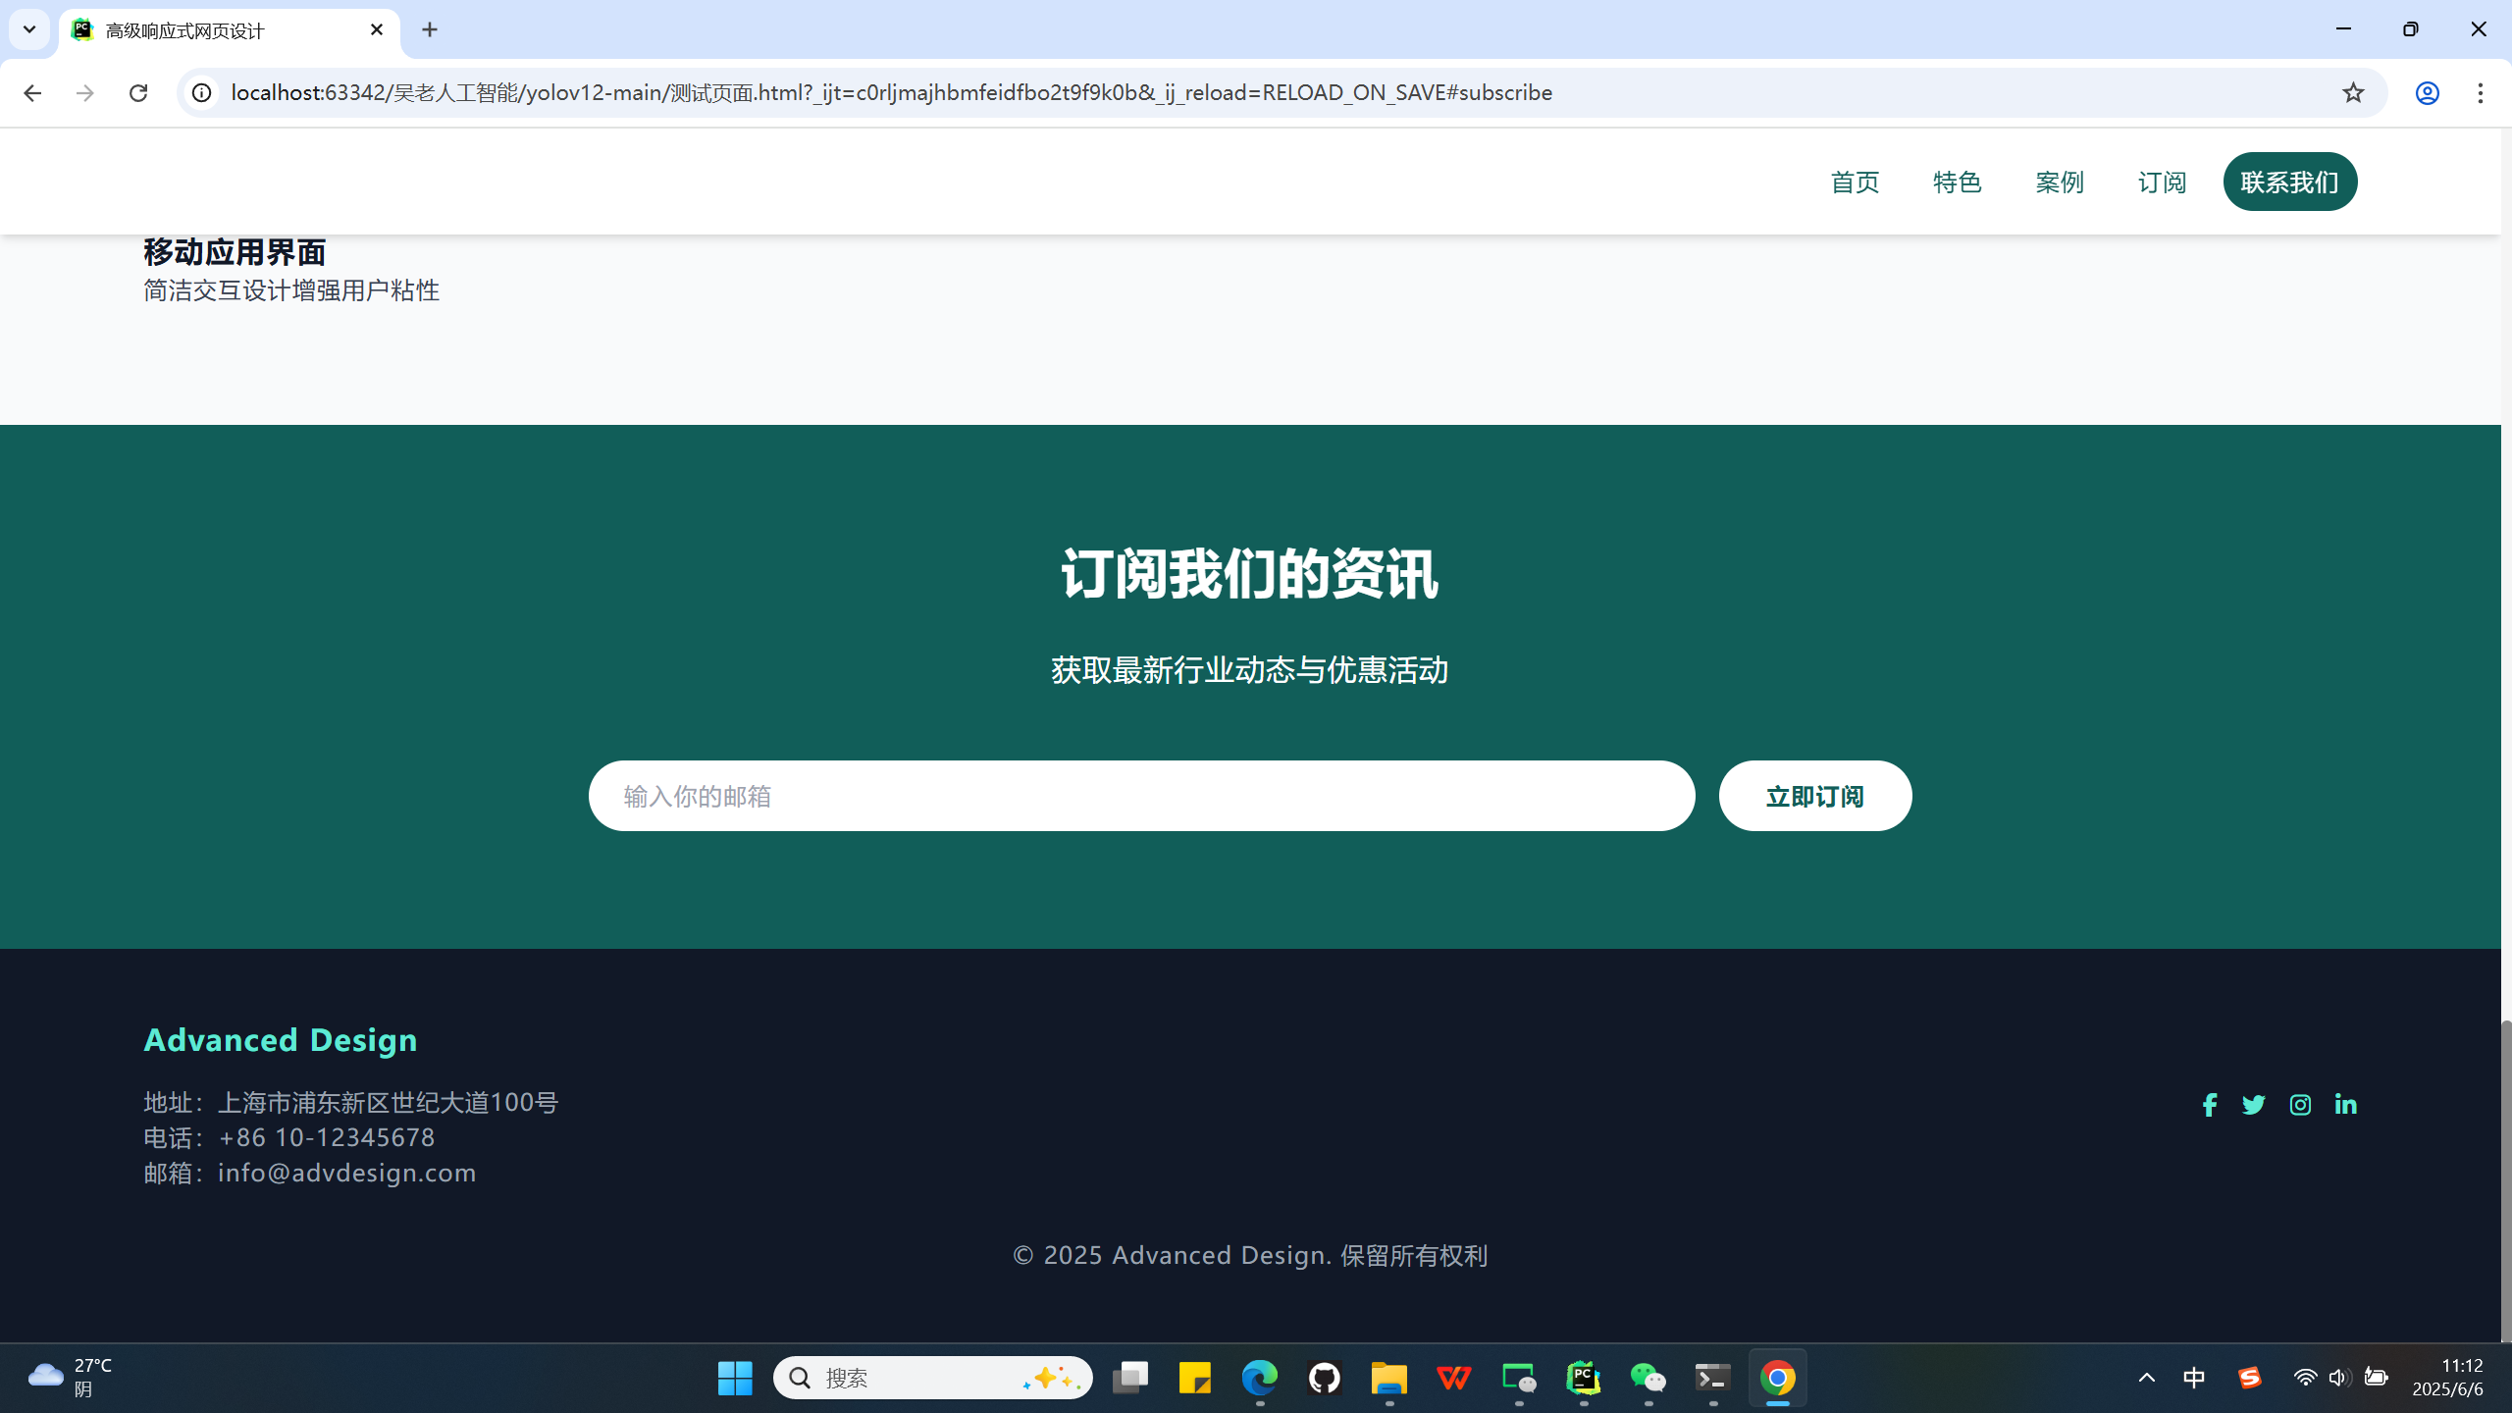
Task: Open Chrome three-dot menu
Action: pyautogui.click(x=2481, y=92)
